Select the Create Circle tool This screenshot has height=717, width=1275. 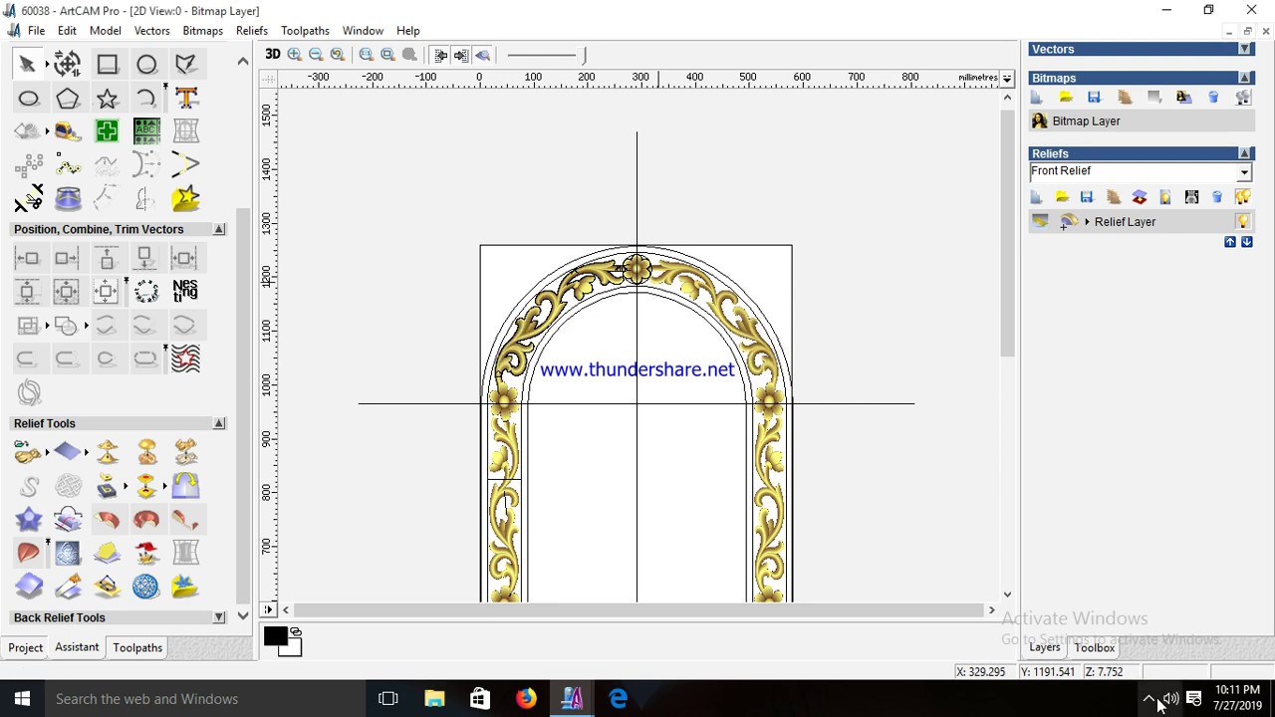146,65
